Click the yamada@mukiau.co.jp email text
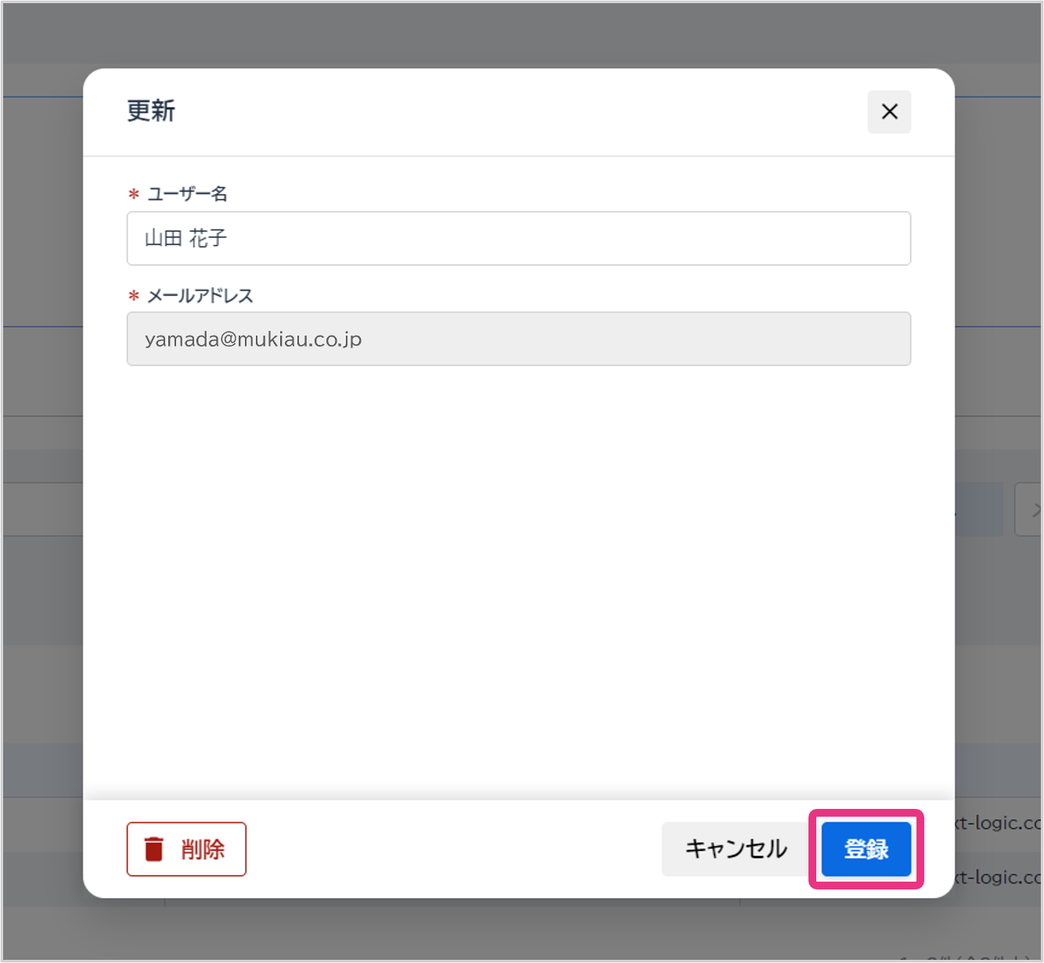Image resolution: width=1044 pixels, height=963 pixels. tap(253, 340)
